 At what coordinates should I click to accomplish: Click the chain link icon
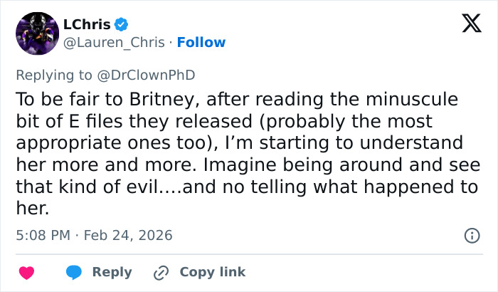point(161,272)
